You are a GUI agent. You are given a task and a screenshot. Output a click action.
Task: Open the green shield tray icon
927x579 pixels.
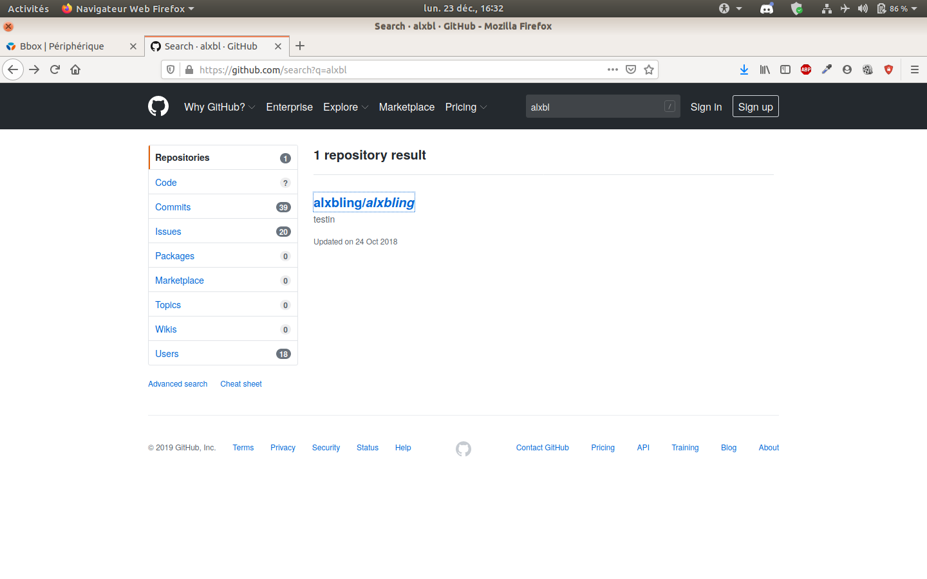pos(797,8)
